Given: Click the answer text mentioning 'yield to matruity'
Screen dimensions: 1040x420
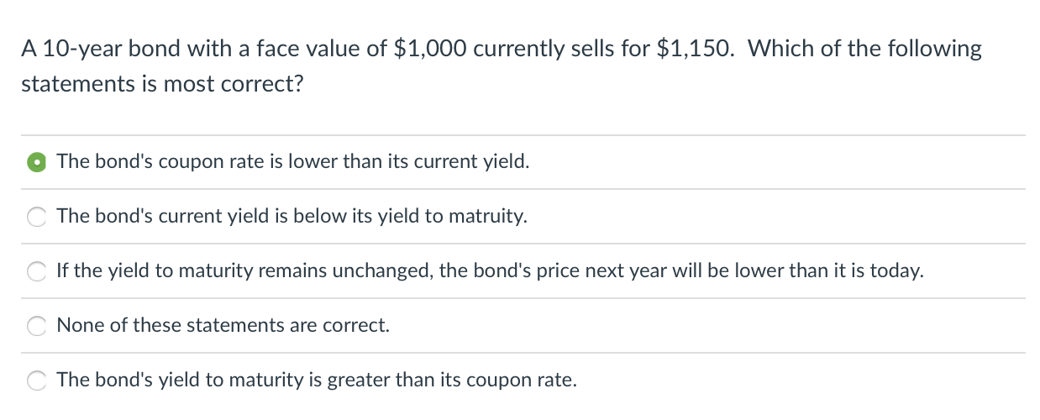Looking at the screenshot, I should tap(292, 216).
